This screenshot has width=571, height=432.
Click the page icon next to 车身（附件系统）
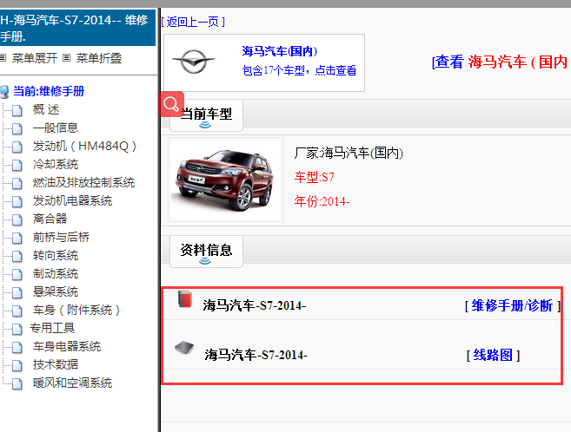(17, 311)
